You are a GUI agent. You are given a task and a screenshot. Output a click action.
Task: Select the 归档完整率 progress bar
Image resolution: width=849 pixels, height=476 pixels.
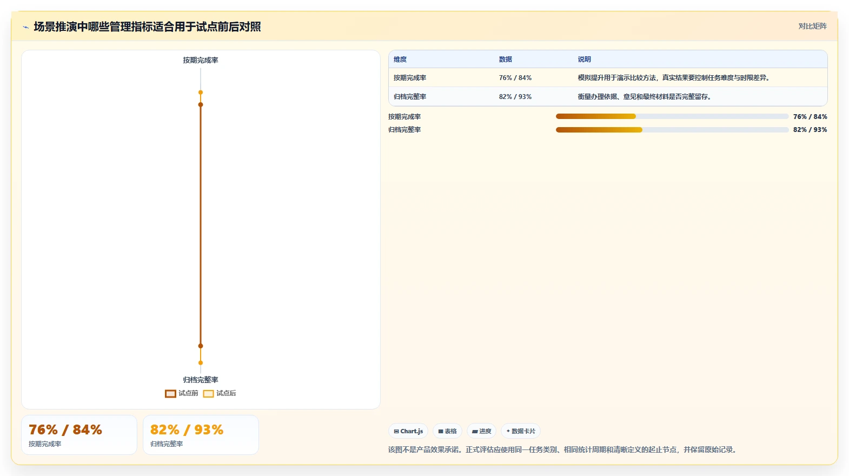pos(672,129)
